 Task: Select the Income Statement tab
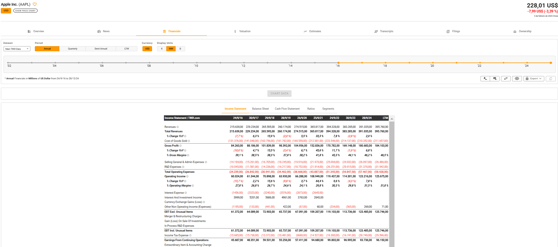(x=235, y=109)
